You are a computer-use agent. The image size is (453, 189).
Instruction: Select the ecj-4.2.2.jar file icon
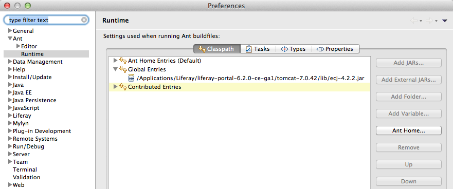click(131, 78)
